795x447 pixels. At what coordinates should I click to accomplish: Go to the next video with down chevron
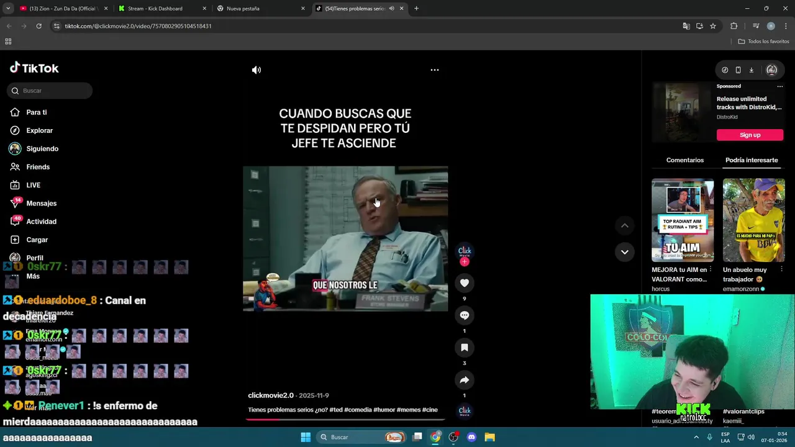[x=624, y=252]
